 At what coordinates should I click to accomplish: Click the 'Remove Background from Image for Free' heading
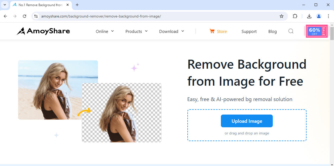(x=247, y=73)
